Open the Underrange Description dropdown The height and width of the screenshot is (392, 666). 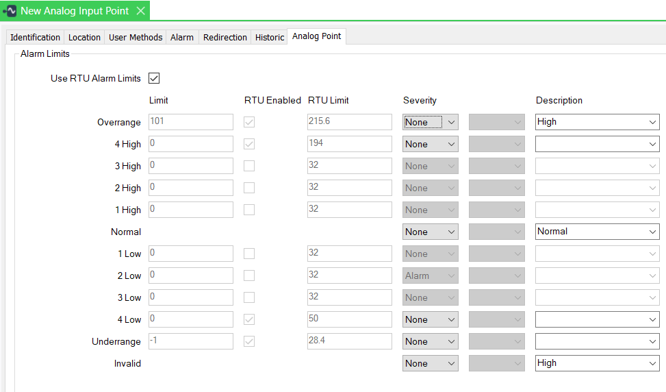[597, 341]
